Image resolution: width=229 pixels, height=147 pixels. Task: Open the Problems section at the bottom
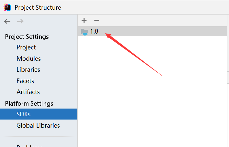point(29,146)
